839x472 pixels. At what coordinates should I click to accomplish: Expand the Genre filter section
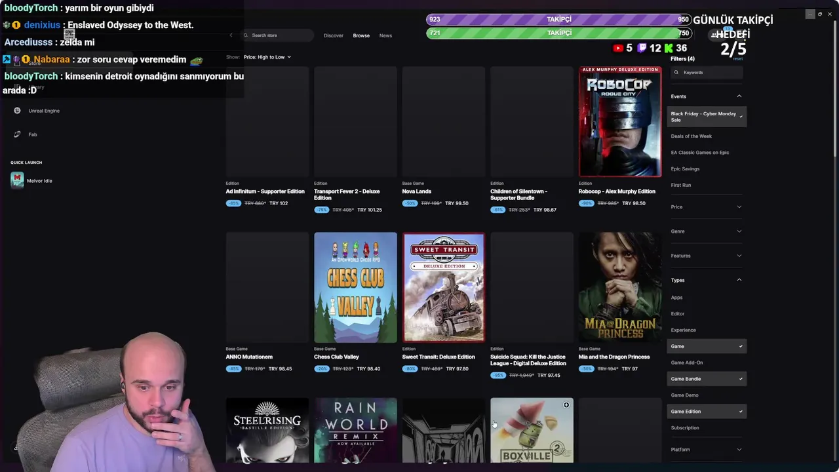pyautogui.click(x=707, y=231)
